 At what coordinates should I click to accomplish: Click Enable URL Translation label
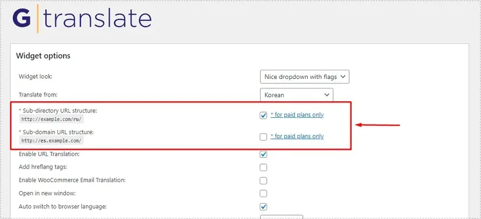pyautogui.click(x=49, y=154)
